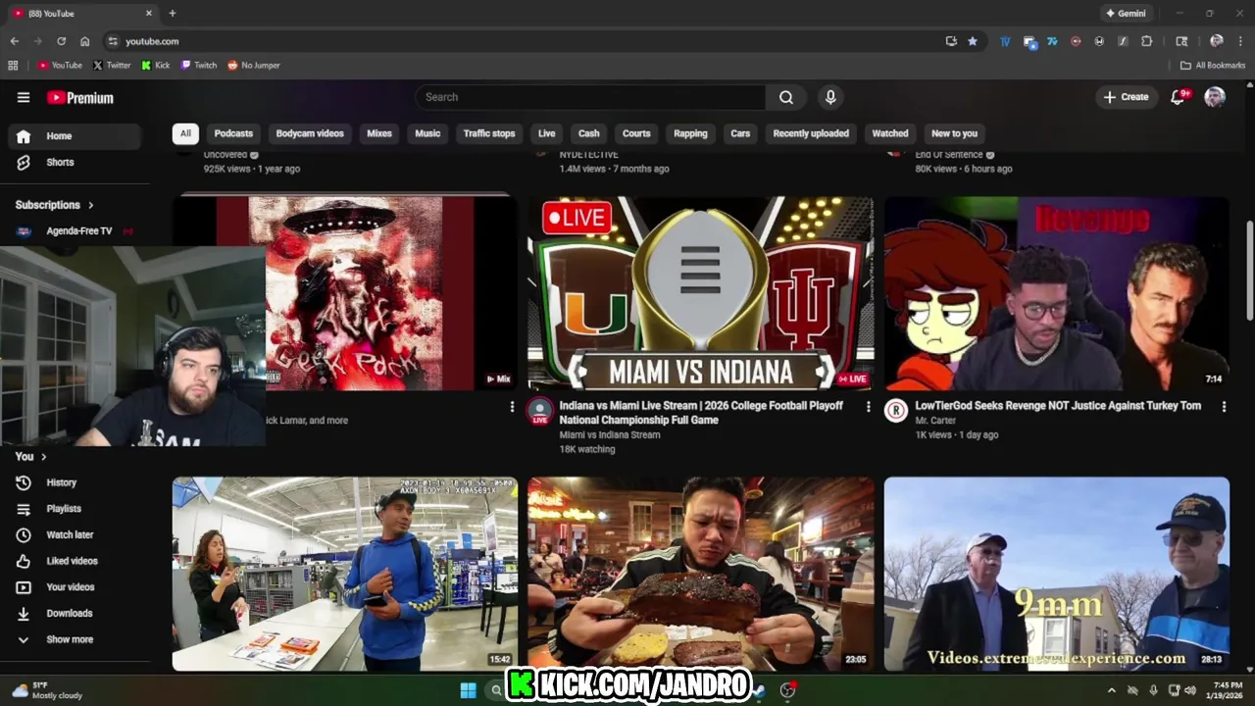
Task: Select the Music filter chip
Action: tap(427, 133)
